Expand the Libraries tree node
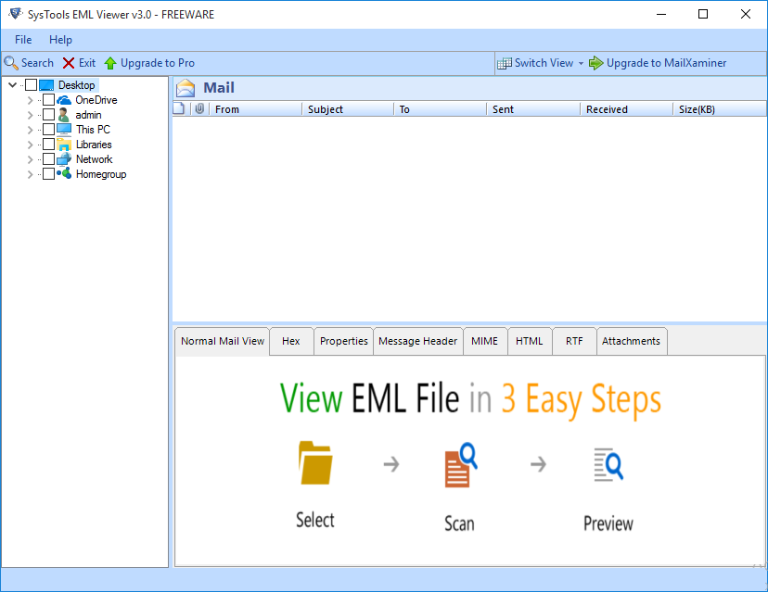This screenshot has width=768, height=592. [31, 145]
